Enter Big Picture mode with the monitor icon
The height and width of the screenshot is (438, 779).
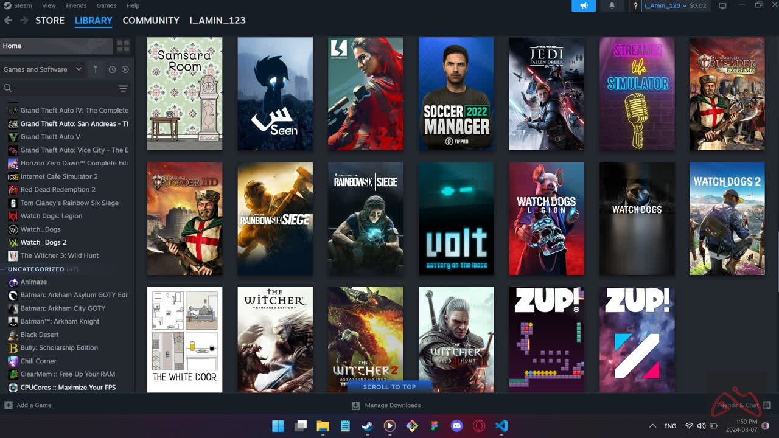pyautogui.click(x=722, y=6)
